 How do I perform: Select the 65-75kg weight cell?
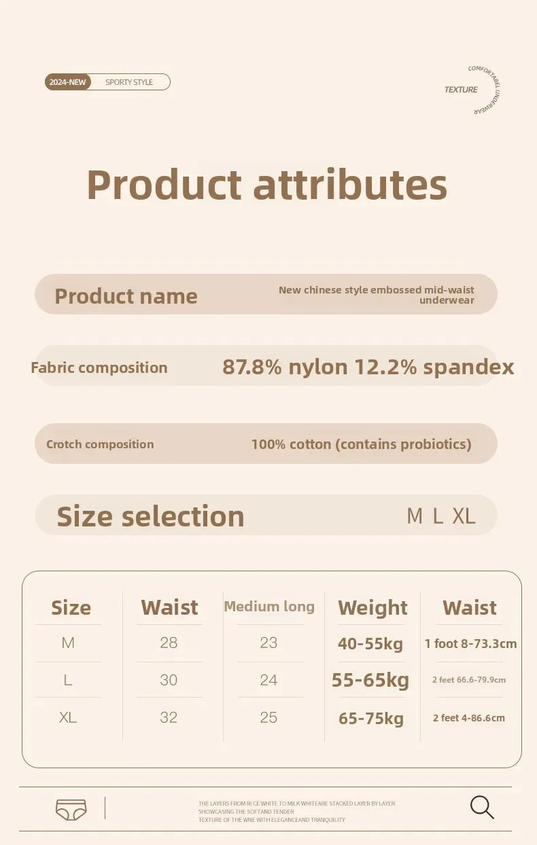point(371,718)
